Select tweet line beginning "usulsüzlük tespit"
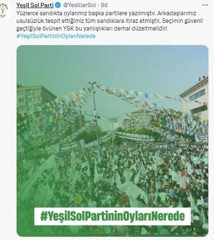The height and width of the screenshot is (240, 214). pyautogui.click(x=109, y=21)
